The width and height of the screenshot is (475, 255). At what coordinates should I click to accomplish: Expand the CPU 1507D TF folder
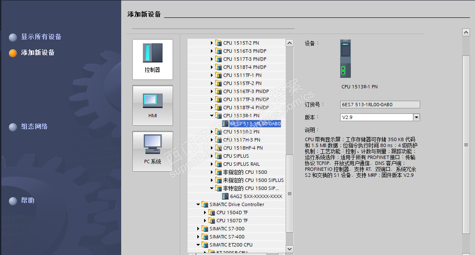point(205,221)
